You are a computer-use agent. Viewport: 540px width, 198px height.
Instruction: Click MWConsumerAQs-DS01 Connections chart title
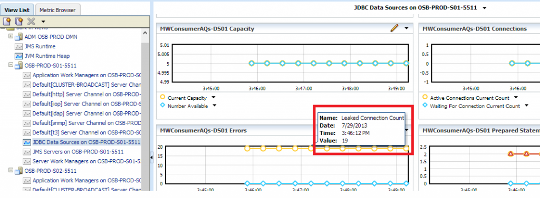click(474, 29)
